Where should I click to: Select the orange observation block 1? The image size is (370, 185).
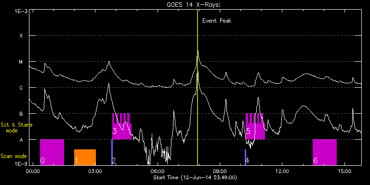point(85,157)
